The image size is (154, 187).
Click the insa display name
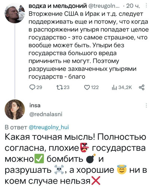(35, 105)
